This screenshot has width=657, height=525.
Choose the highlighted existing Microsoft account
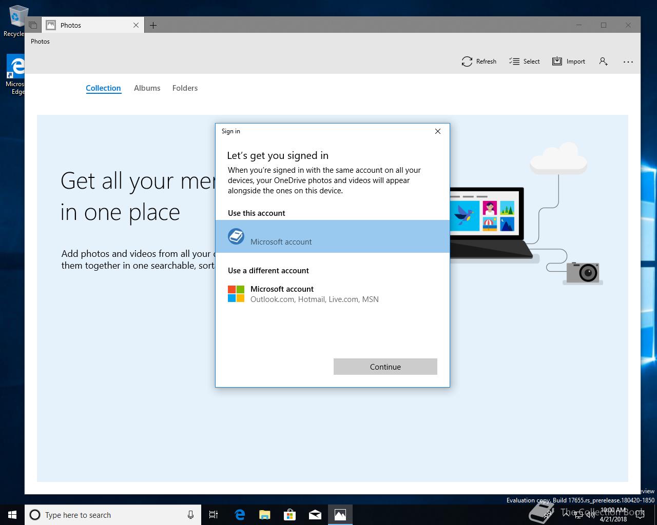coord(333,236)
